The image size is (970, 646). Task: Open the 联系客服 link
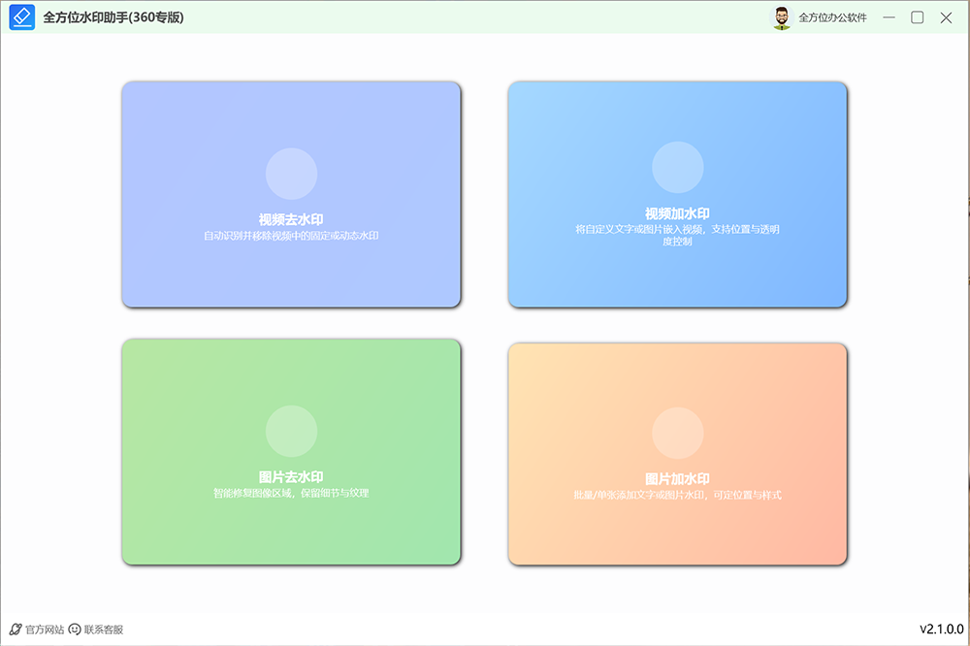[104, 629]
